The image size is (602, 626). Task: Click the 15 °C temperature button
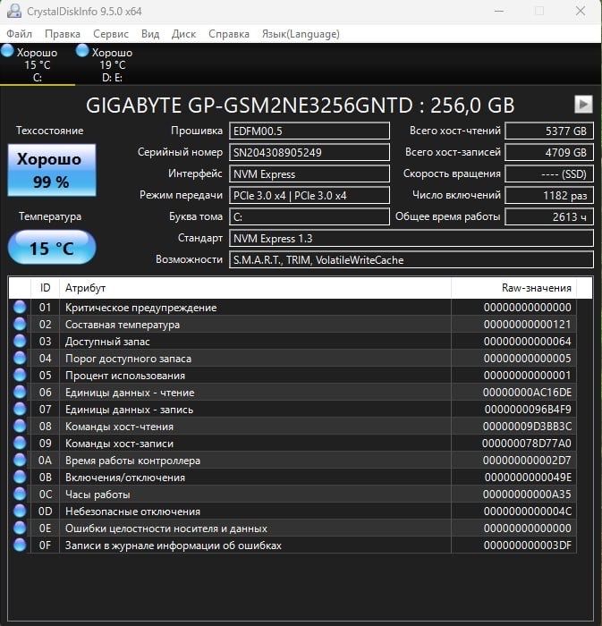[52, 248]
